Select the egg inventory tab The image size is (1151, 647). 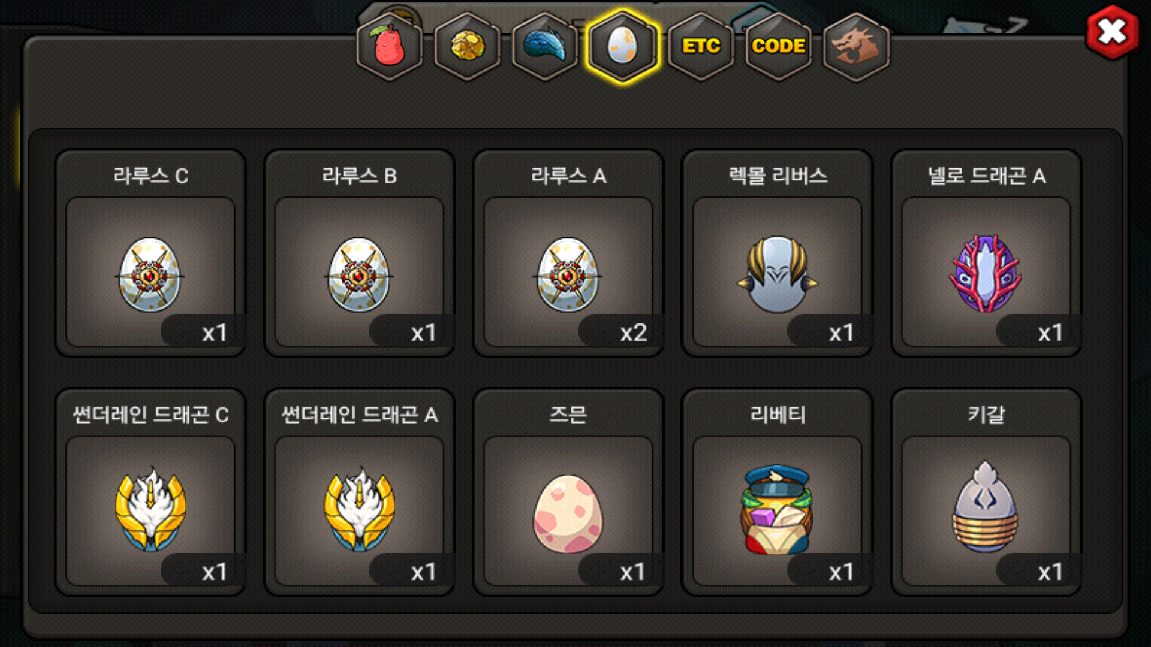(x=623, y=46)
